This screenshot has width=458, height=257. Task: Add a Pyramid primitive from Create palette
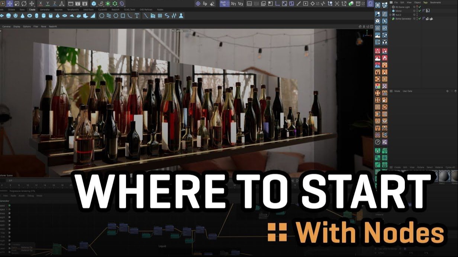58,16
